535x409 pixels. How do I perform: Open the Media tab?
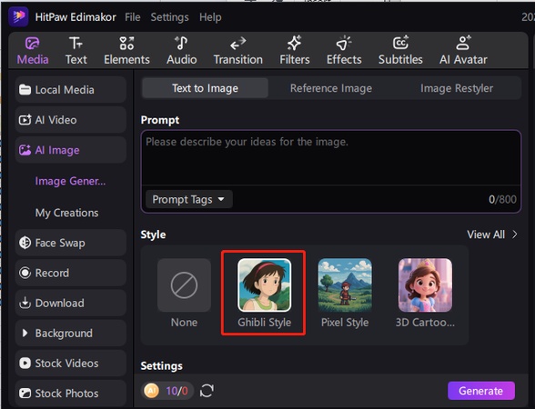(x=33, y=51)
